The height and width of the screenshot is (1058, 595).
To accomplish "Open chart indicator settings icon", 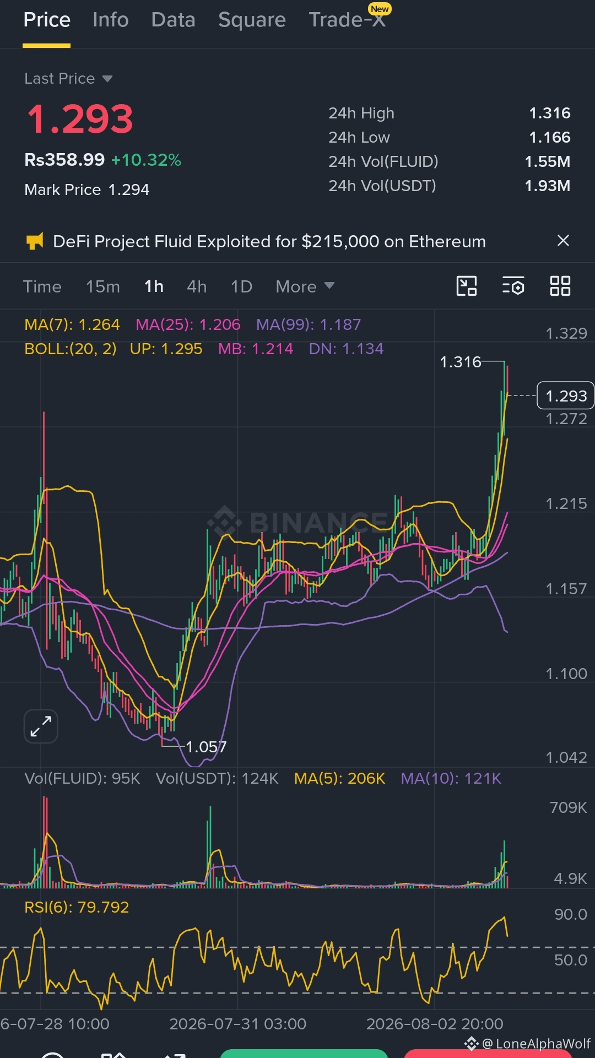I will point(513,286).
